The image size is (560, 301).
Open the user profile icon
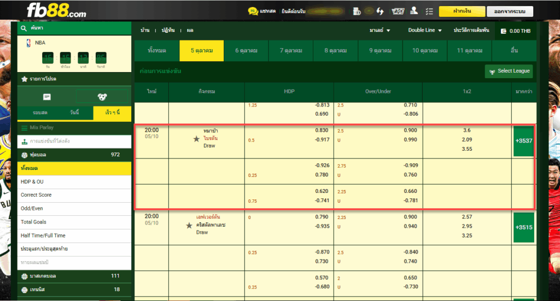pyautogui.click(x=414, y=11)
